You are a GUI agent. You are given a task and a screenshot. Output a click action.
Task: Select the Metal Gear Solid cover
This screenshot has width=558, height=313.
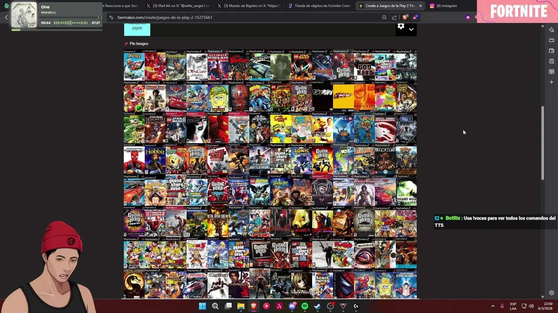click(x=218, y=222)
